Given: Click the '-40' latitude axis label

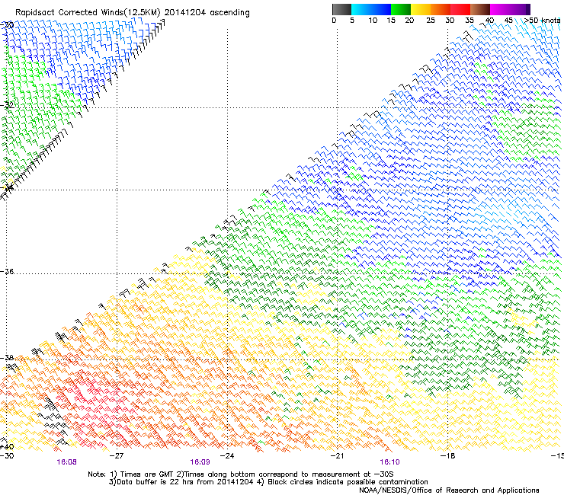Looking at the screenshot, I should tap(7, 447).
